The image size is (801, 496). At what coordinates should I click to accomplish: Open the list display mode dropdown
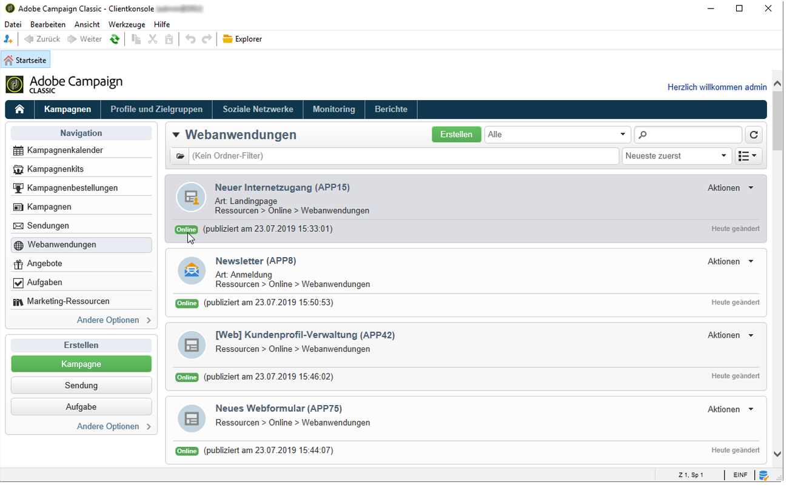pyautogui.click(x=749, y=156)
